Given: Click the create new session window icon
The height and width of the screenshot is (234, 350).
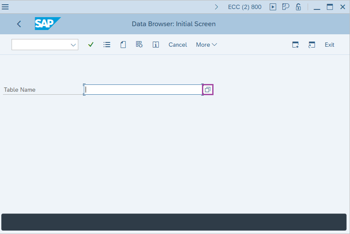Looking at the screenshot, I should click(x=296, y=45).
